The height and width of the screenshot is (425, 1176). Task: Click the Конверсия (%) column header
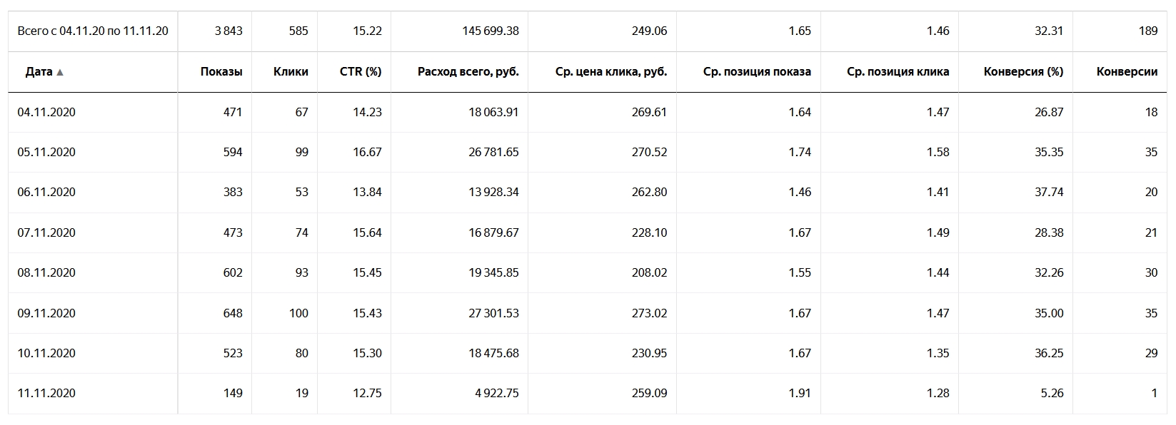[x=1023, y=72]
